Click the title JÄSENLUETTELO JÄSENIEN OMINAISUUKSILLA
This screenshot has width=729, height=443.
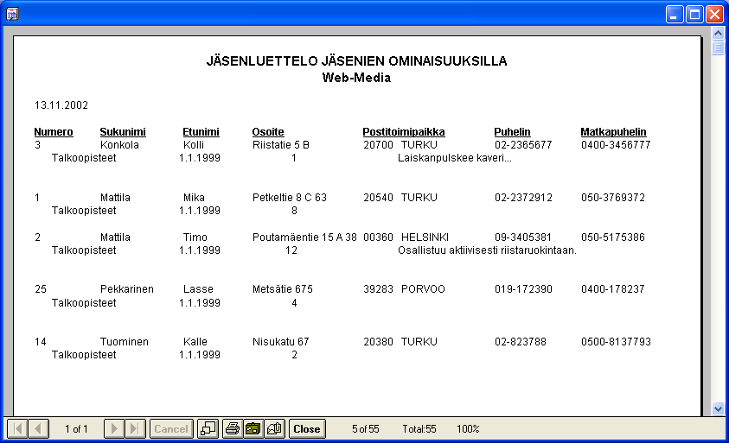pos(356,60)
